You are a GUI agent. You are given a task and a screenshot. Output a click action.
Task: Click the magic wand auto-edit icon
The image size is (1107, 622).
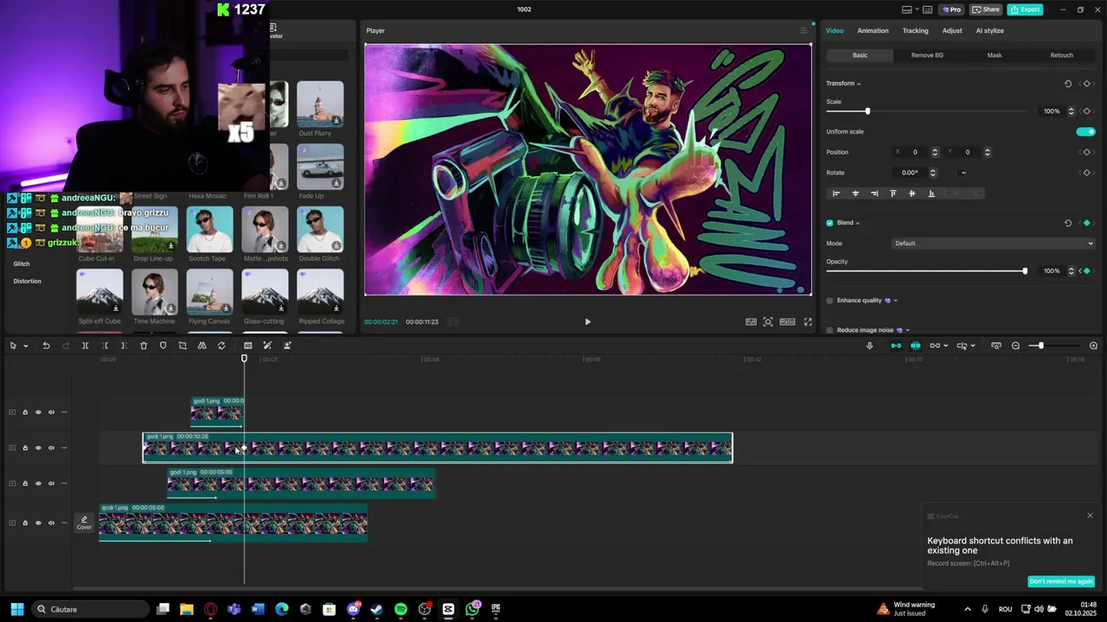tap(267, 346)
